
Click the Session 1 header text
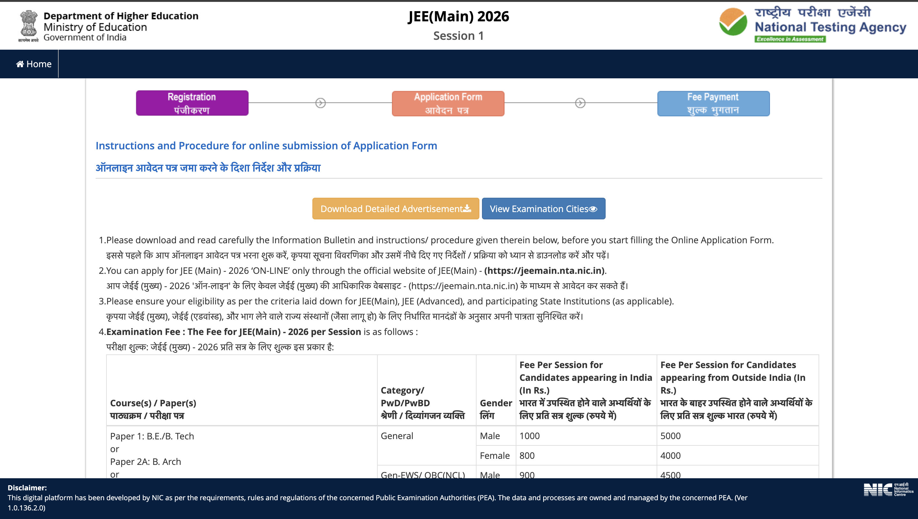pyautogui.click(x=458, y=35)
